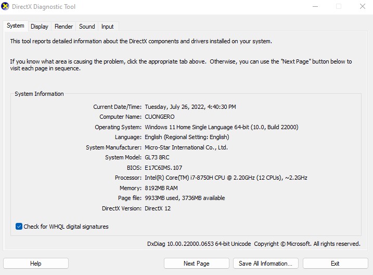Click the DirectX Diagnostic Tool title icon

point(5,6)
